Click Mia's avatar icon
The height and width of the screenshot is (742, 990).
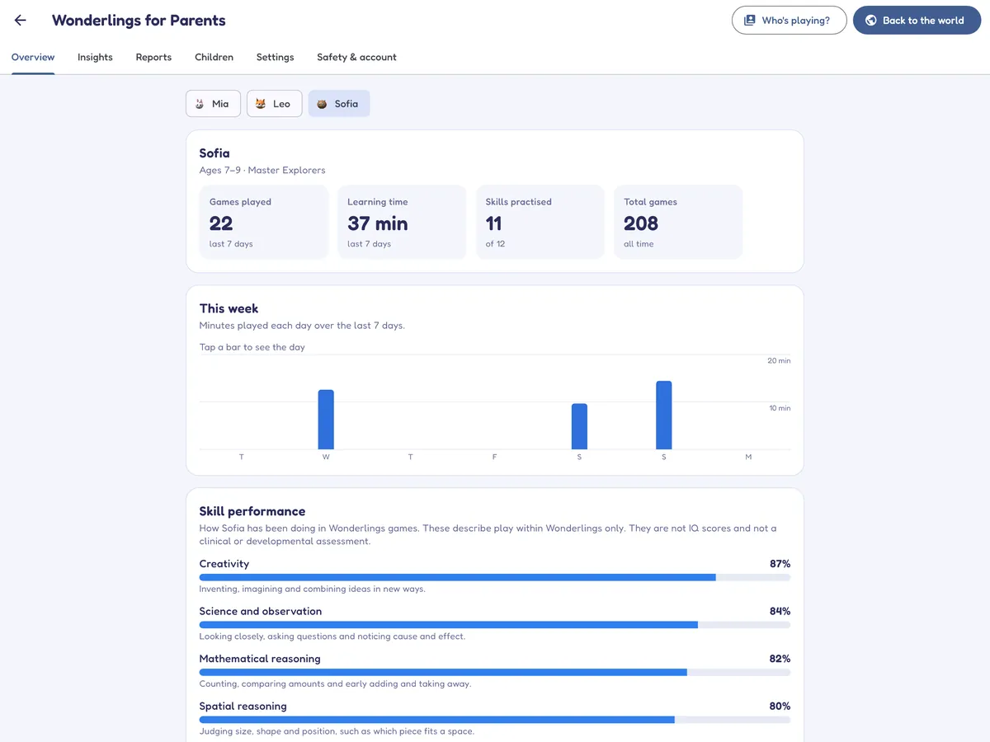tap(200, 104)
